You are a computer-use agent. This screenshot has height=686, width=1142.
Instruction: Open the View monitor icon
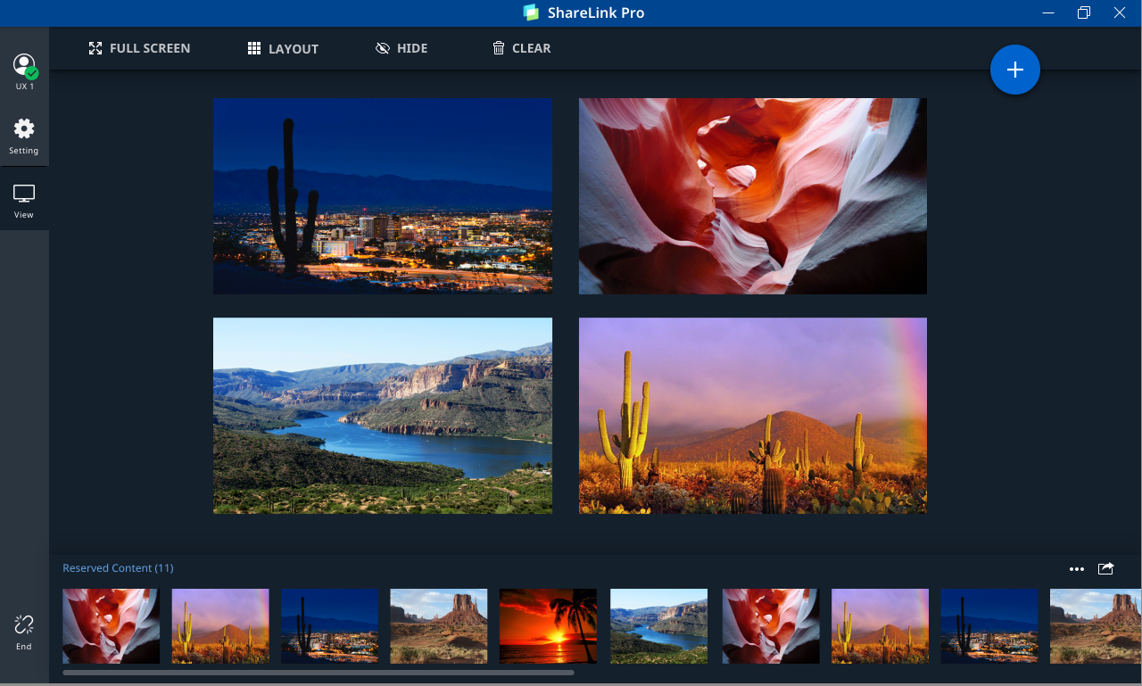(24, 196)
